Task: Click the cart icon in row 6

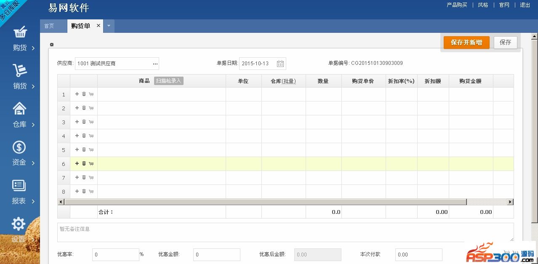Action: 91,164
